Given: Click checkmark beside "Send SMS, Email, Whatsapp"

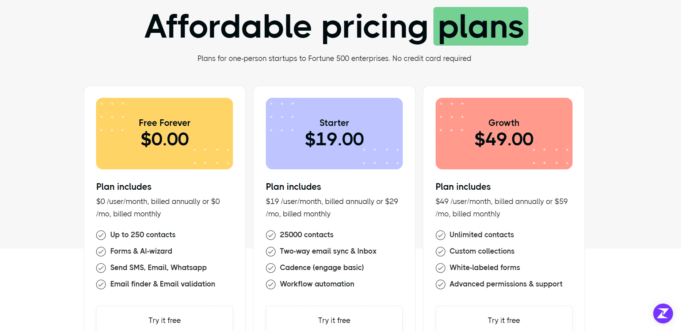Looking at the screenshot, I should (101, 268).
